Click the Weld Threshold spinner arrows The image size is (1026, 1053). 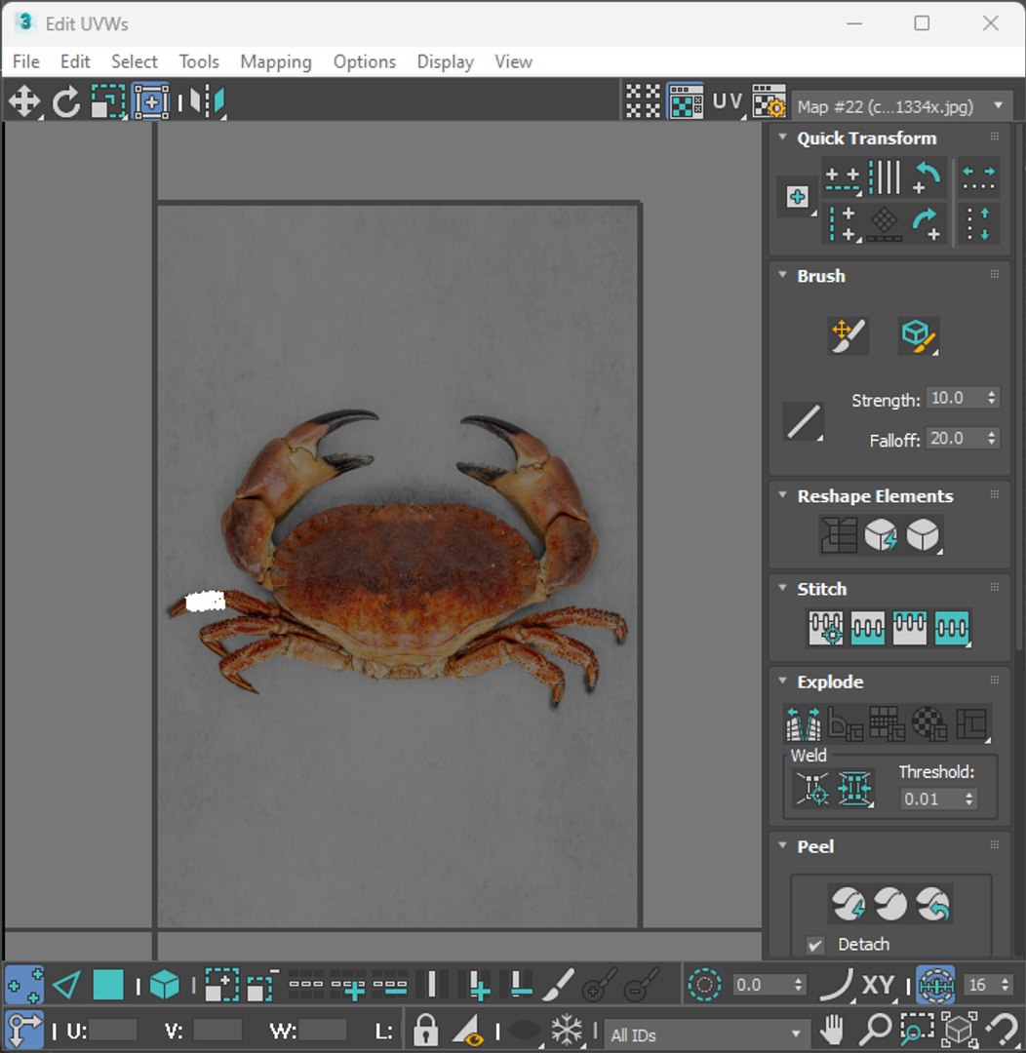coord(968,799)
